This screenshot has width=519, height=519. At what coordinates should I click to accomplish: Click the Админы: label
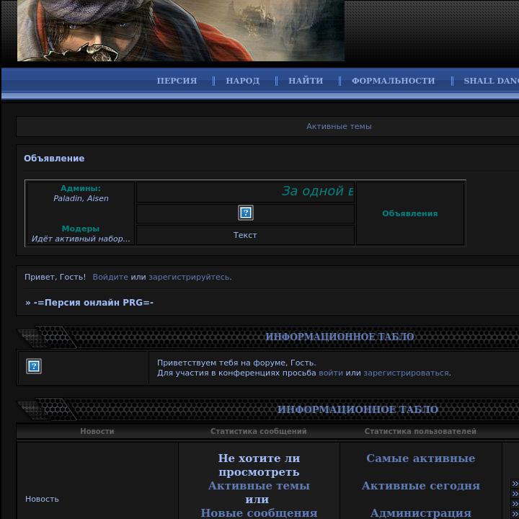(81, 188)
